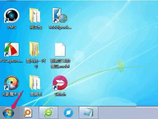Image resolution: width=158 pixels, height=119 pixels.
Task: Open the PMS desktop shortcut
Action: click(x=12, y=16)
